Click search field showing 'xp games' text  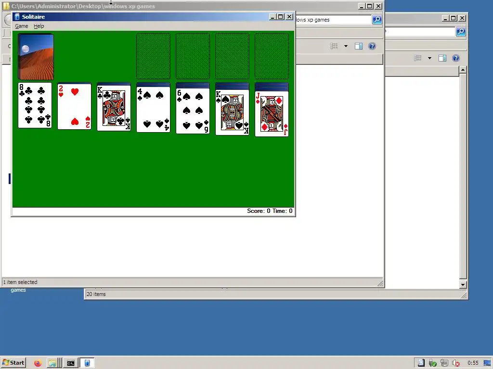click(334, 20)
